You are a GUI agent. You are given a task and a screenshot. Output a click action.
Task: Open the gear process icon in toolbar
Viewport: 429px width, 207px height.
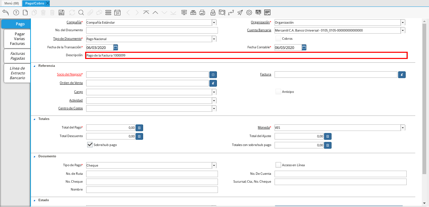249,13
